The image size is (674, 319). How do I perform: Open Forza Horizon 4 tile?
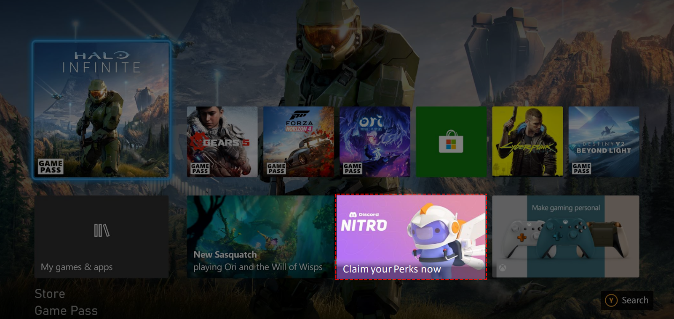(x=299, y=142)
